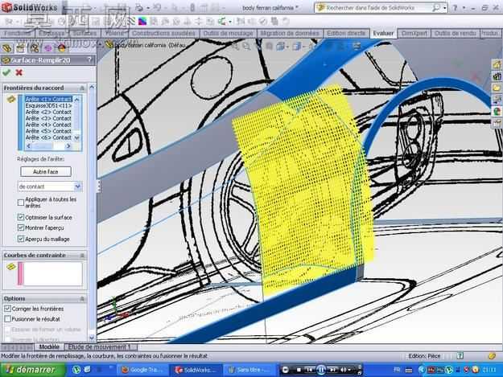Click the view orientation cube icon
Viewport: 503px width, 377px height.
pos(280,47)
